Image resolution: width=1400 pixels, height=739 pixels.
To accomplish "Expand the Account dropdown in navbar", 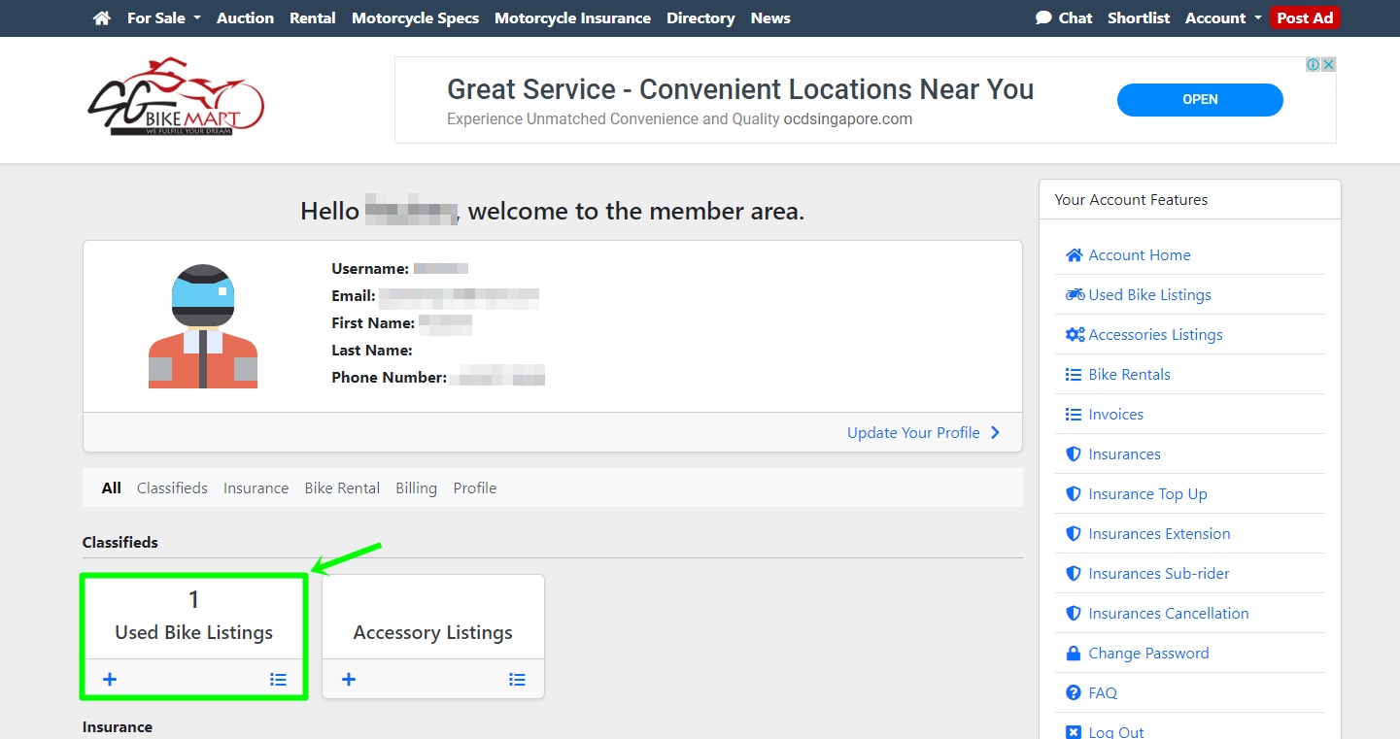I will (x=1222, y=18).
